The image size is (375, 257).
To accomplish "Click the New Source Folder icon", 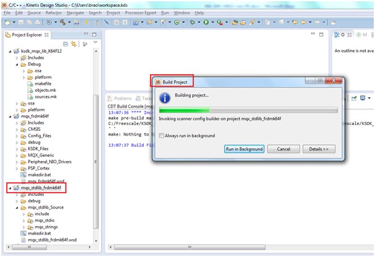I will pyautogui.click(x=149, y=22).
